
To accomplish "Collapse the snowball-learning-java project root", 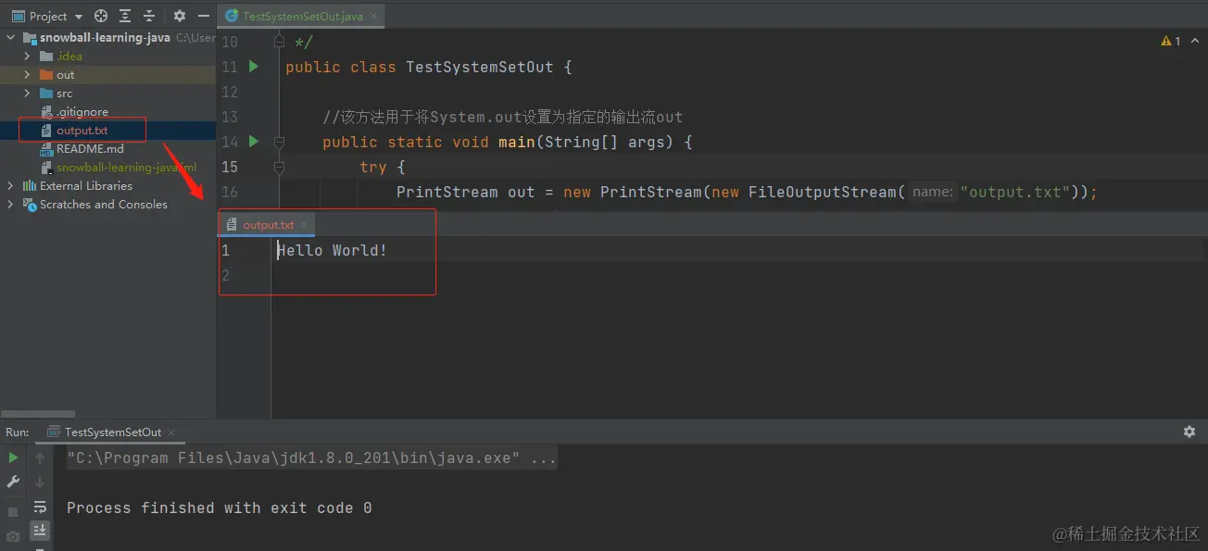I will point(11,38).
